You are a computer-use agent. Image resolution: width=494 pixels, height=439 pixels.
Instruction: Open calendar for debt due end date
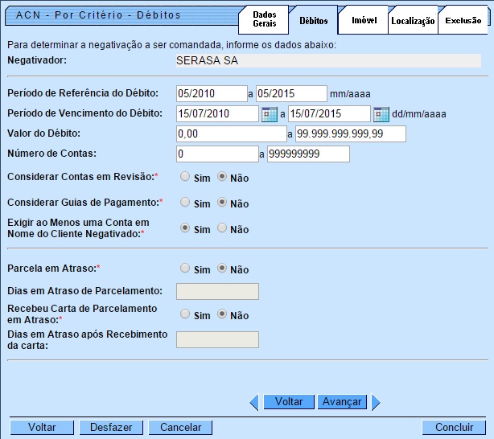point(381,114)
